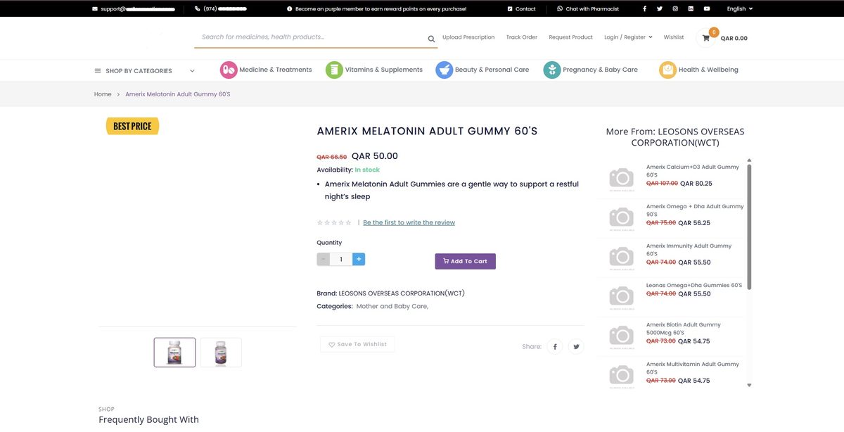
Task: Decrease quantity with minus button
Action: coord(324,259)
